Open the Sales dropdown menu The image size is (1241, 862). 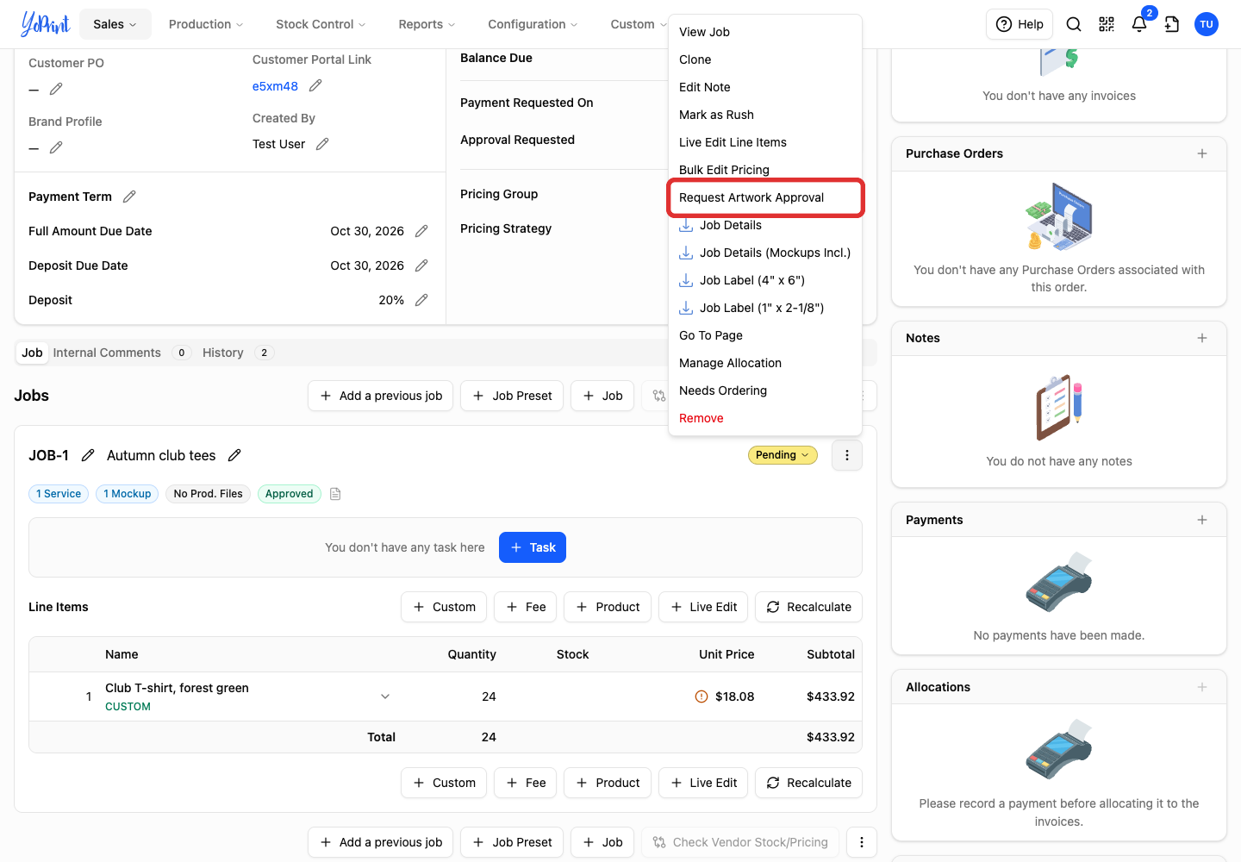tap(115, 24)
